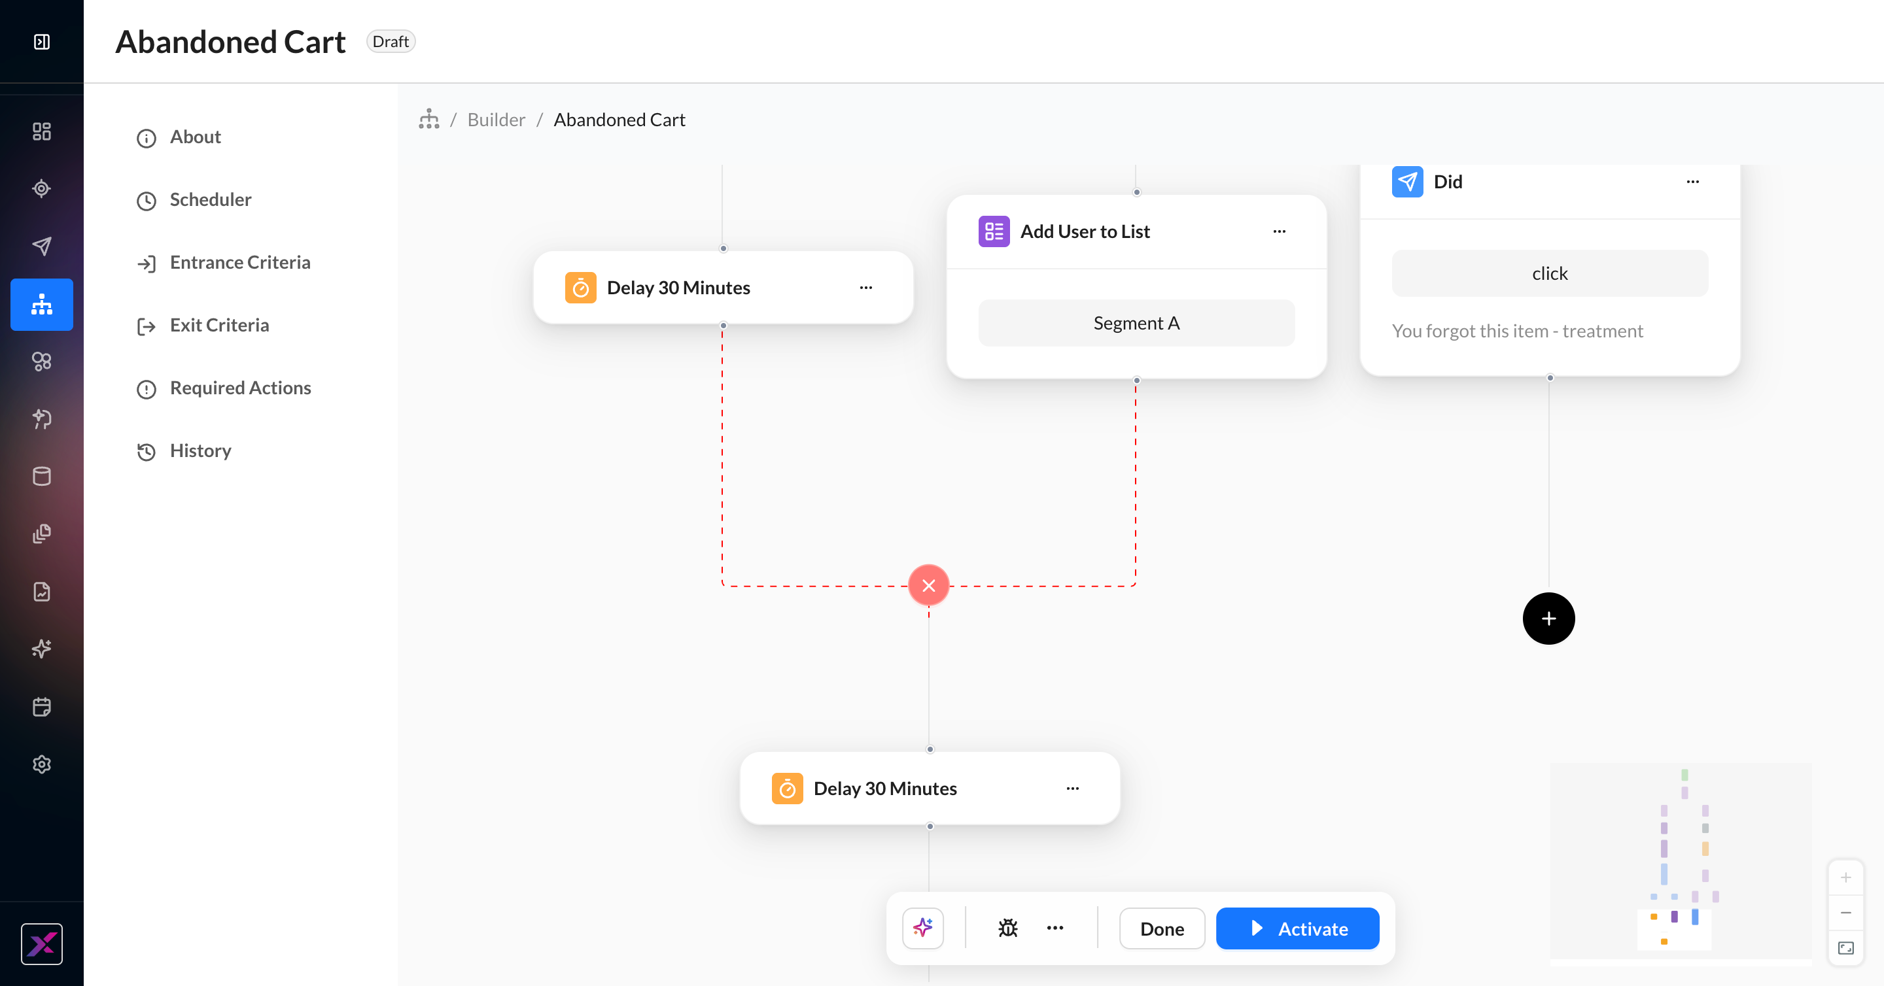The height and width of the screenshot is (986, 1884).
Task: Activate the Abandoned Cart journey
Action: 1297,928
